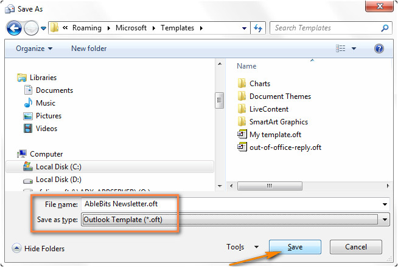Click file list scroll right arrow
Screen dimensions: 398x267
(388, 186)
